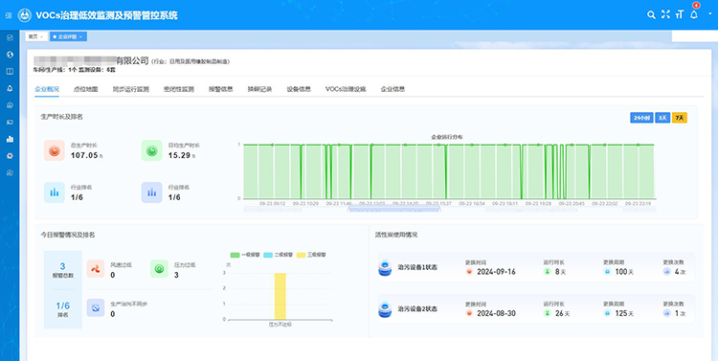Click the 1/6 排名 alarm ranking value
Screen dimensions: 718x361
tap(63, 305)
